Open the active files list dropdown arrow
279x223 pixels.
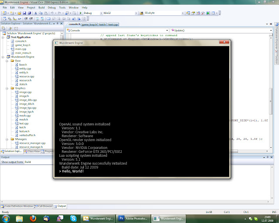(x=267, y=24)
